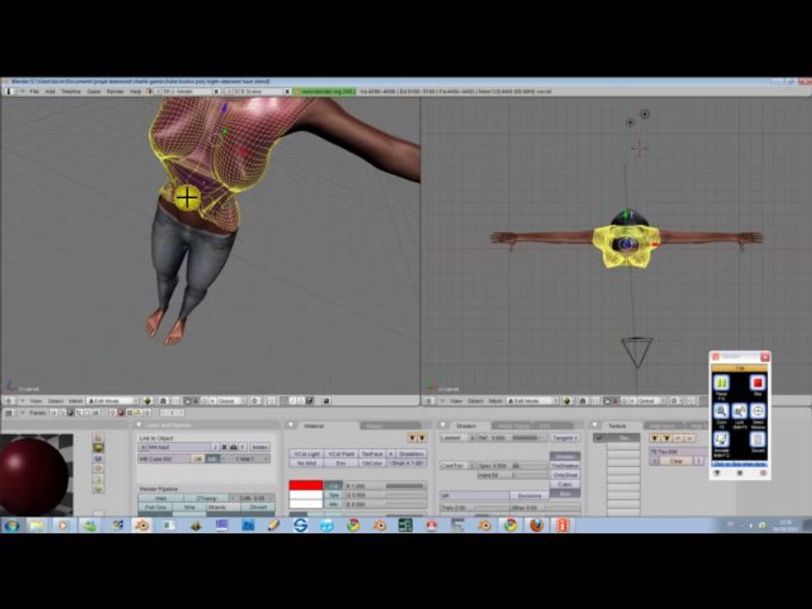Open the Help menu
Viewport: 812px width, 609px height.
point(135,91)
